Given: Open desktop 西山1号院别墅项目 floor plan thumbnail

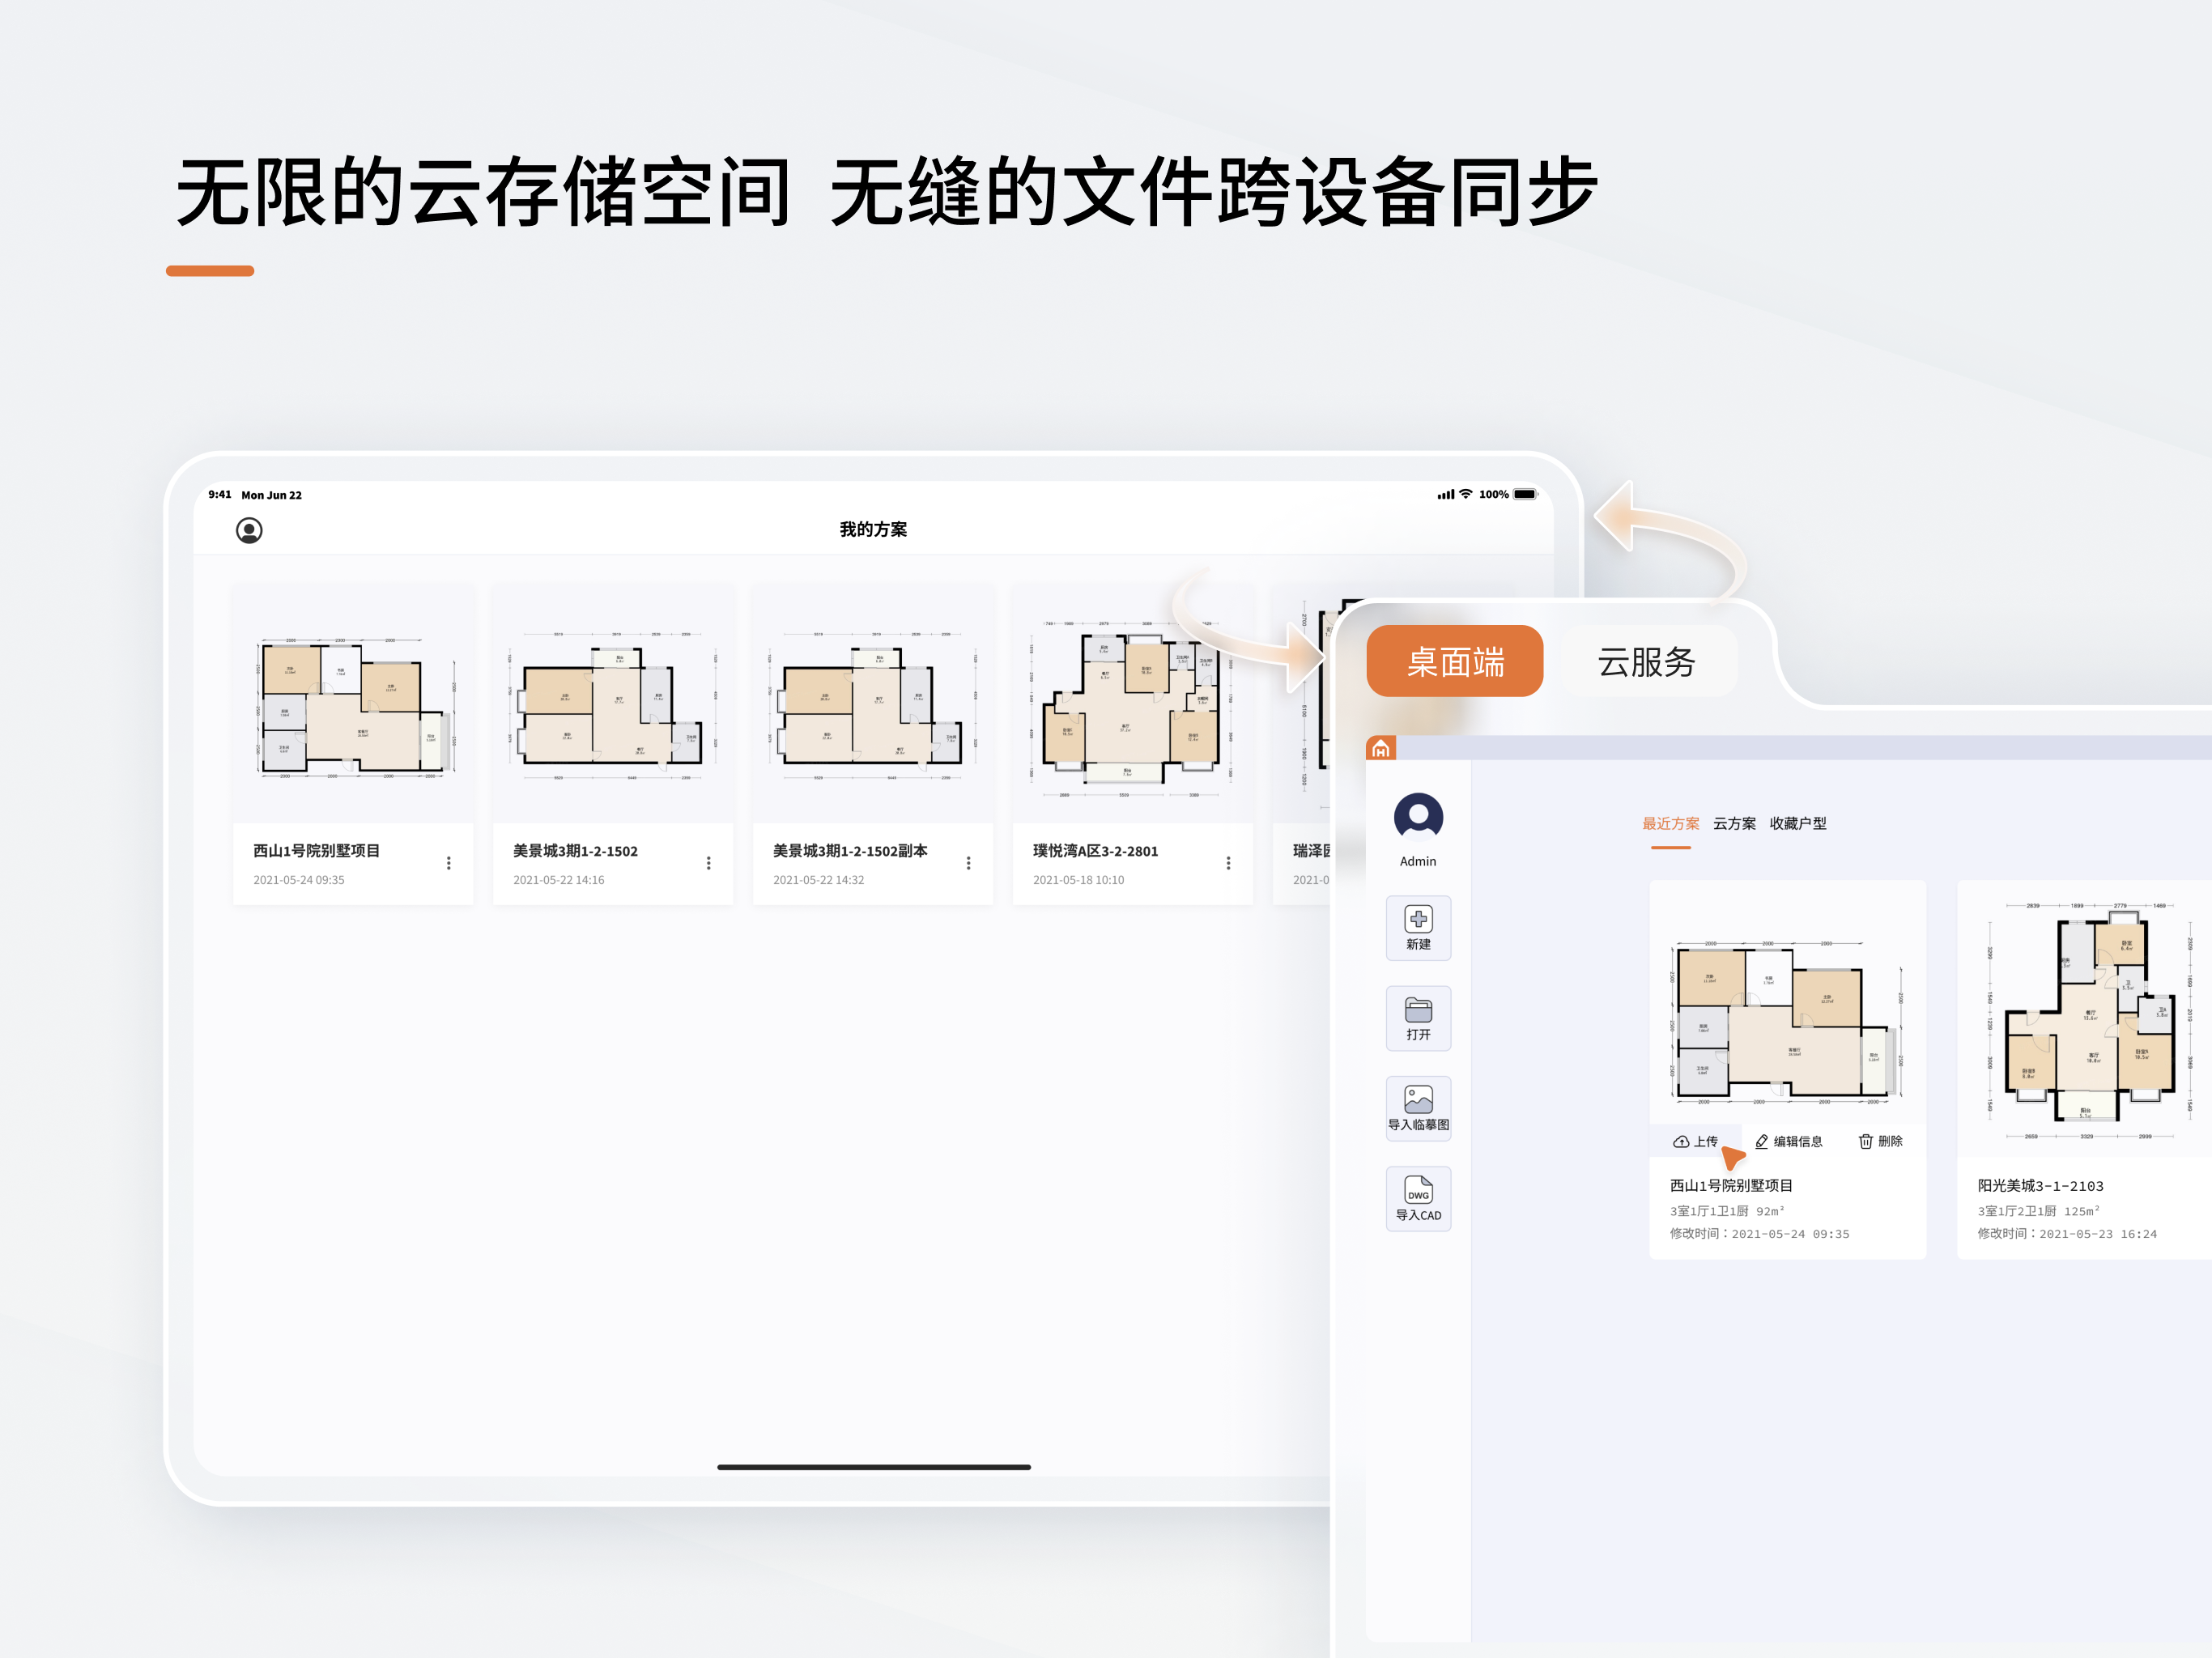Looking at the screenshot, I should 1788,1020.
